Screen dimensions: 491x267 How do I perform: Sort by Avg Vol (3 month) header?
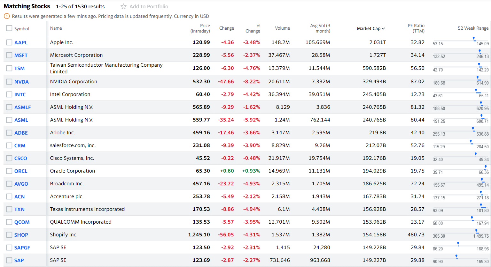[x=320, y=28]
